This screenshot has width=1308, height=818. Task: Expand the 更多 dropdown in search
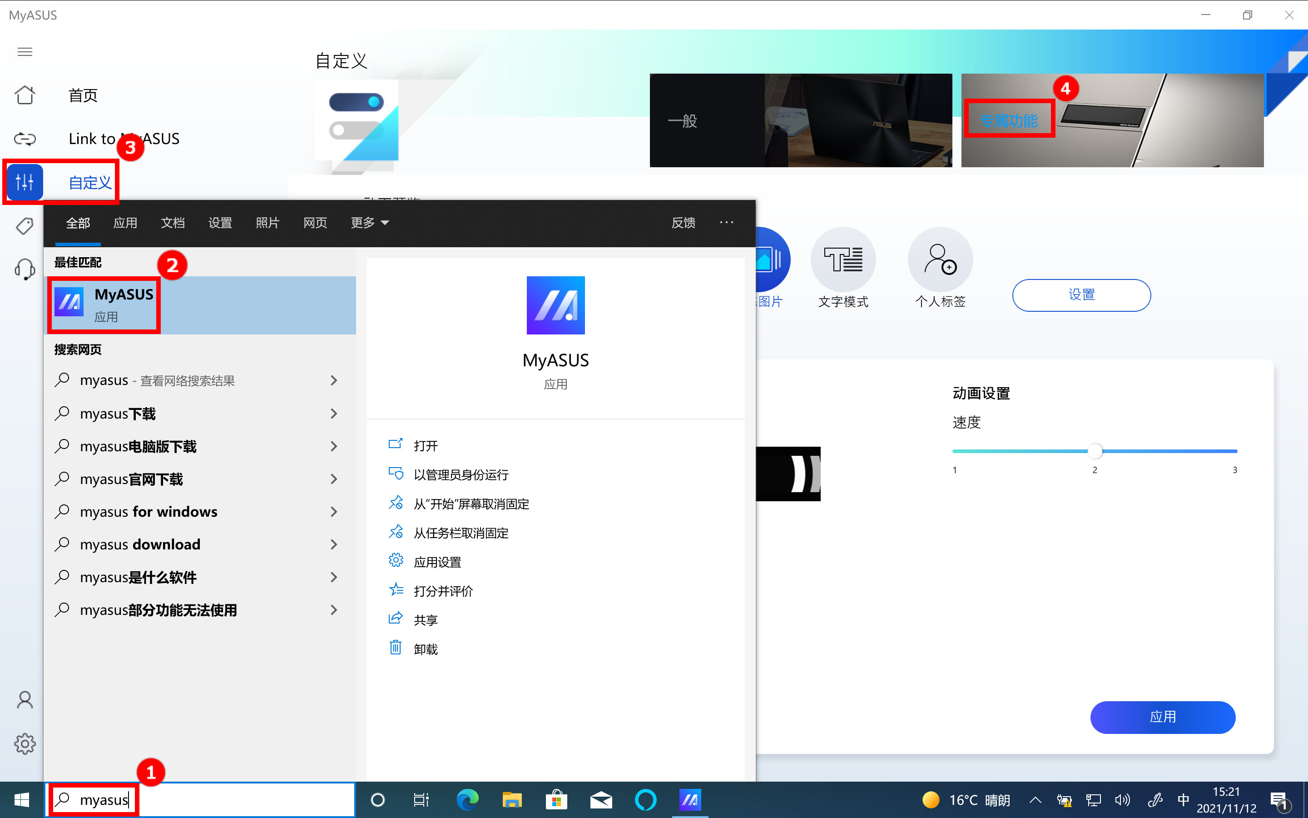coord(370,223)
